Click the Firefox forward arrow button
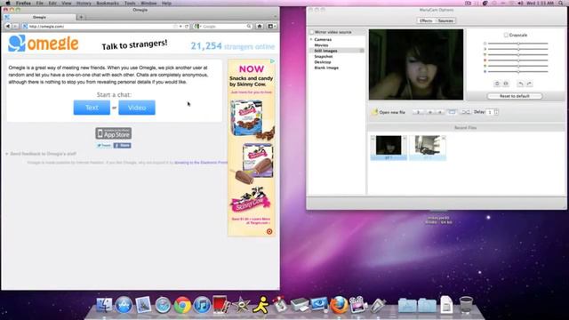 point(15,26)
